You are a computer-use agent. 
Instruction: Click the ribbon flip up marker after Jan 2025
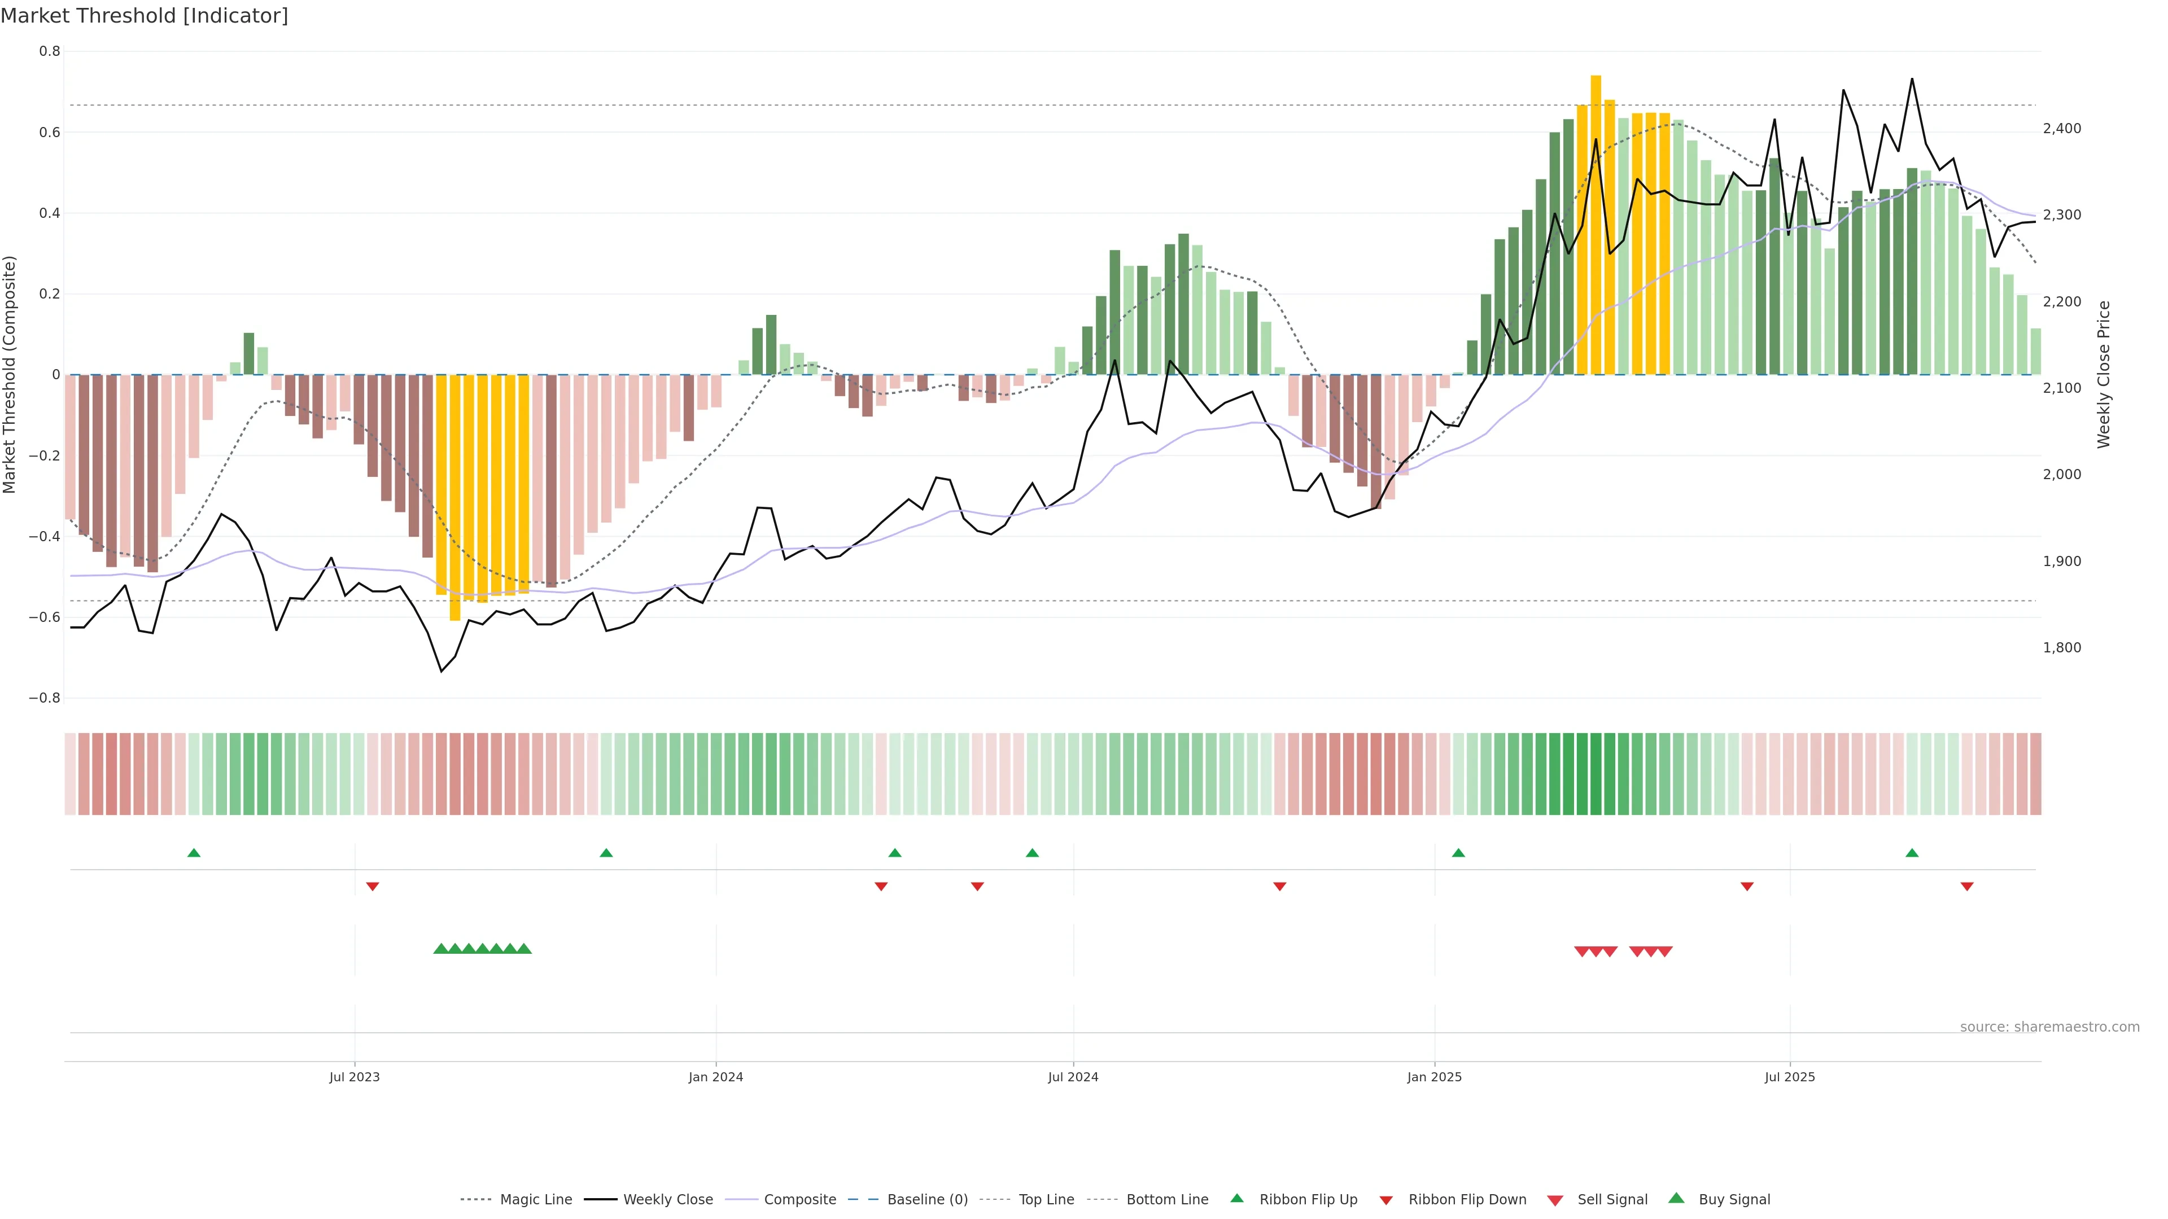pyautogui.click(x=1458, y=853)
